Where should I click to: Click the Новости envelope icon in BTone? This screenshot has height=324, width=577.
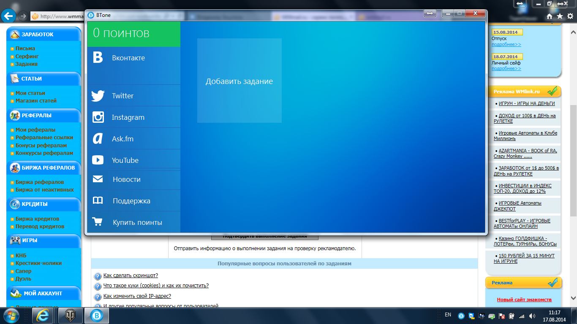point(98,179)
